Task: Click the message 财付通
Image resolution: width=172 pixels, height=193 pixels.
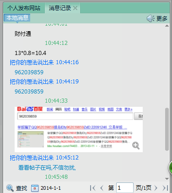Action: 23,33
